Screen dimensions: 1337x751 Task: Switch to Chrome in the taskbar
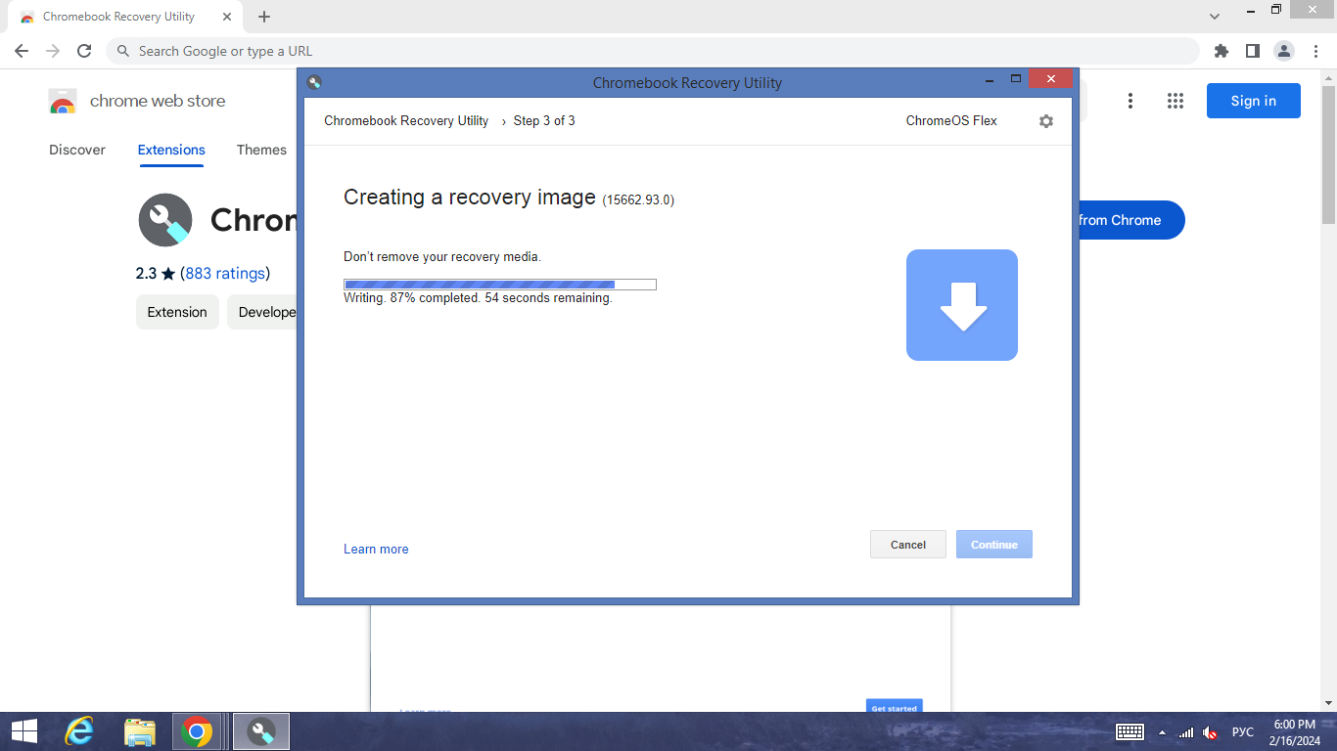pos(197,731)
